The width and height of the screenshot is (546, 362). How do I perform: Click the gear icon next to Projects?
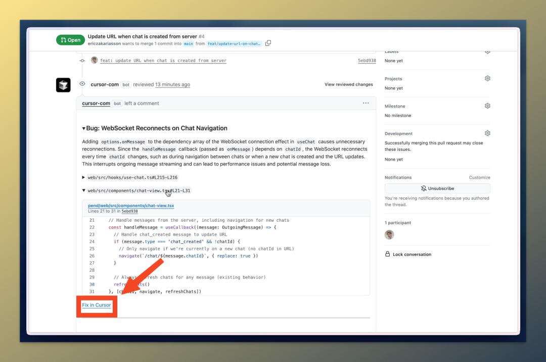pyautogui.click(x=487, y=78)
